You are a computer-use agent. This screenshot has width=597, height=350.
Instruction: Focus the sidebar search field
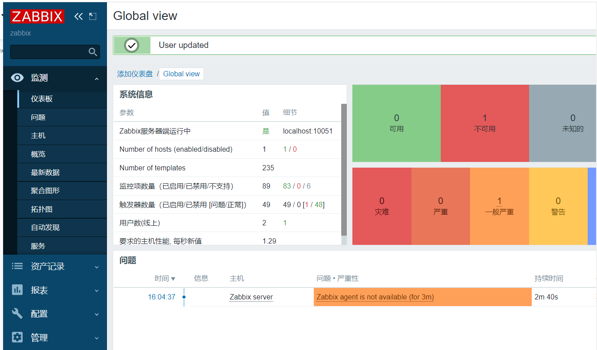(55, 52)
